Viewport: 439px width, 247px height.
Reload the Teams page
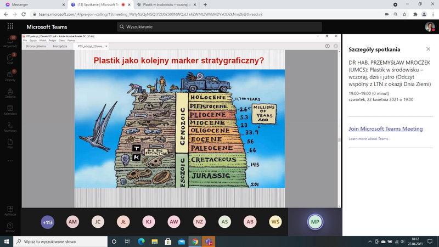point(24,14)
